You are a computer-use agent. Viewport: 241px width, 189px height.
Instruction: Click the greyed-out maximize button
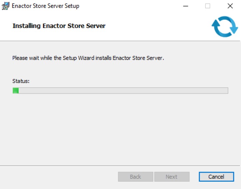(x=208, y=6)
